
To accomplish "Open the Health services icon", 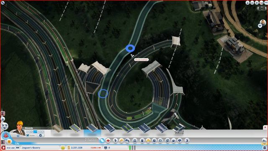I will pyautogui.click(x=154, y=141).
